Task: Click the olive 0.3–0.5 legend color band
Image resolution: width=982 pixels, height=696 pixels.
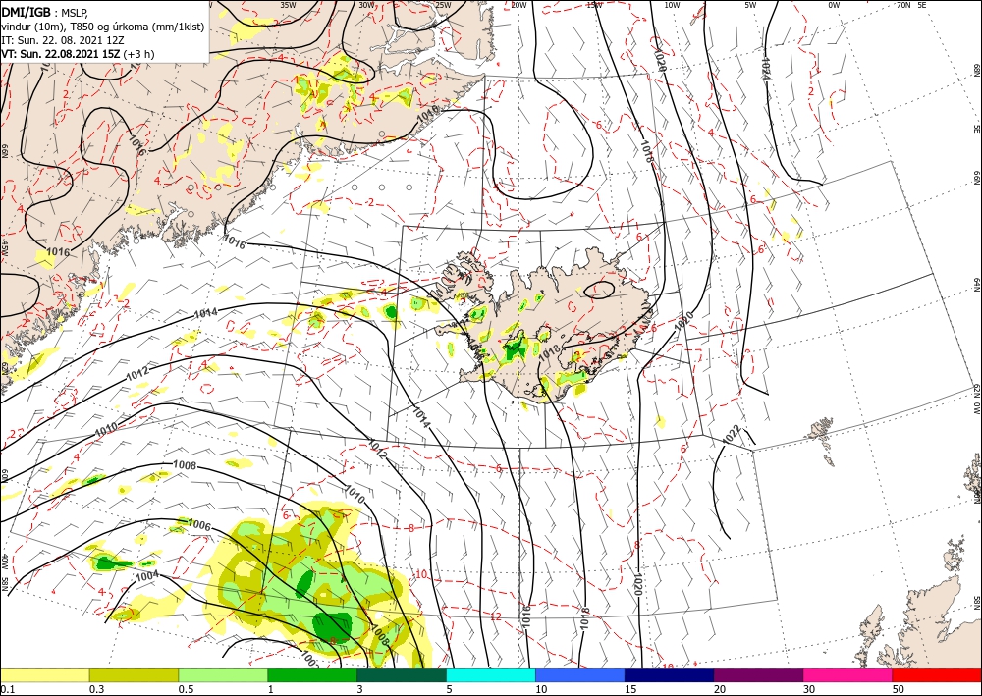Action: (134, 674)
